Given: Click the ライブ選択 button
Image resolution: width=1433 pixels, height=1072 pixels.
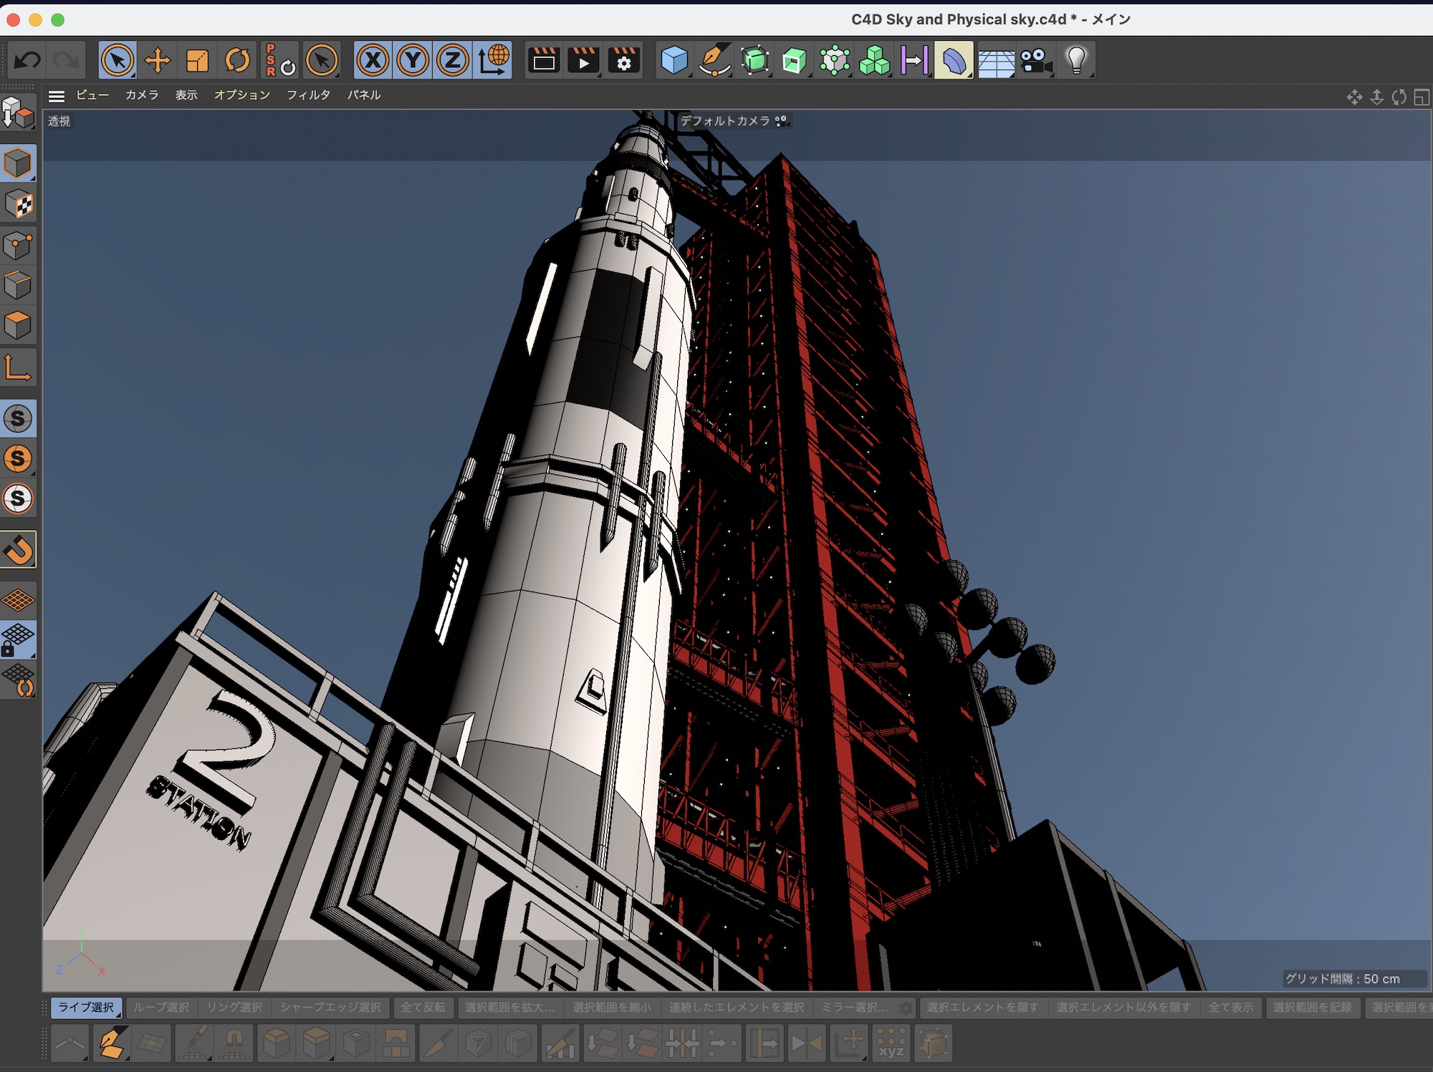Looking at the screenshot, I should click(x=86, y=1007).
